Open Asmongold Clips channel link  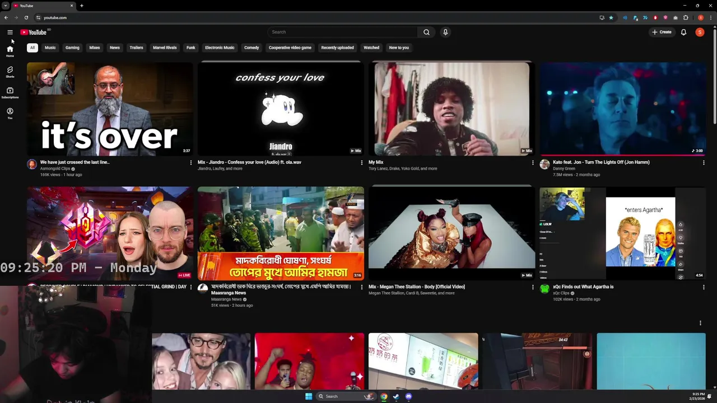coord(55,168)
